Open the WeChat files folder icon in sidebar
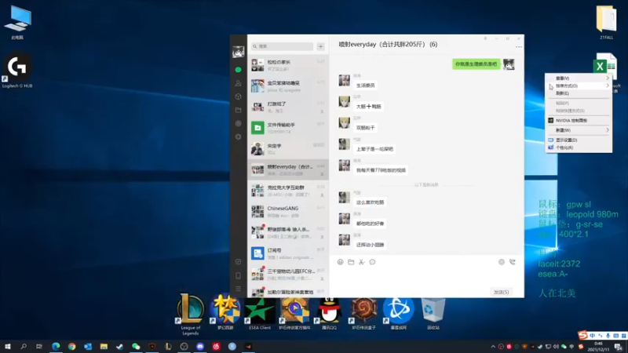Screen dimensions: 628x353 pos(238,110)
